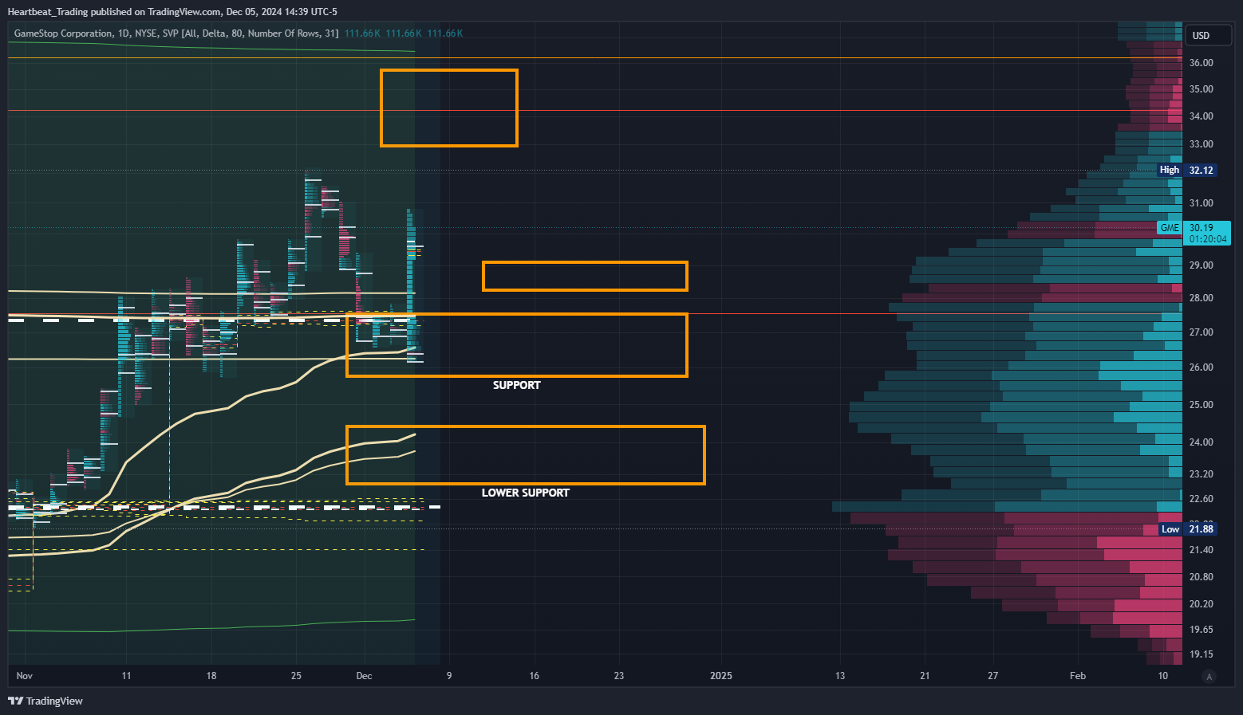
Task: Click the 28.00 price axis label
Action: tap(1201, 298)
